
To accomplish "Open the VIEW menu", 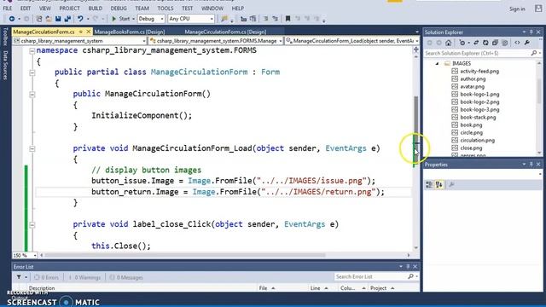I will pyautogui.click(x=45, y=8).
